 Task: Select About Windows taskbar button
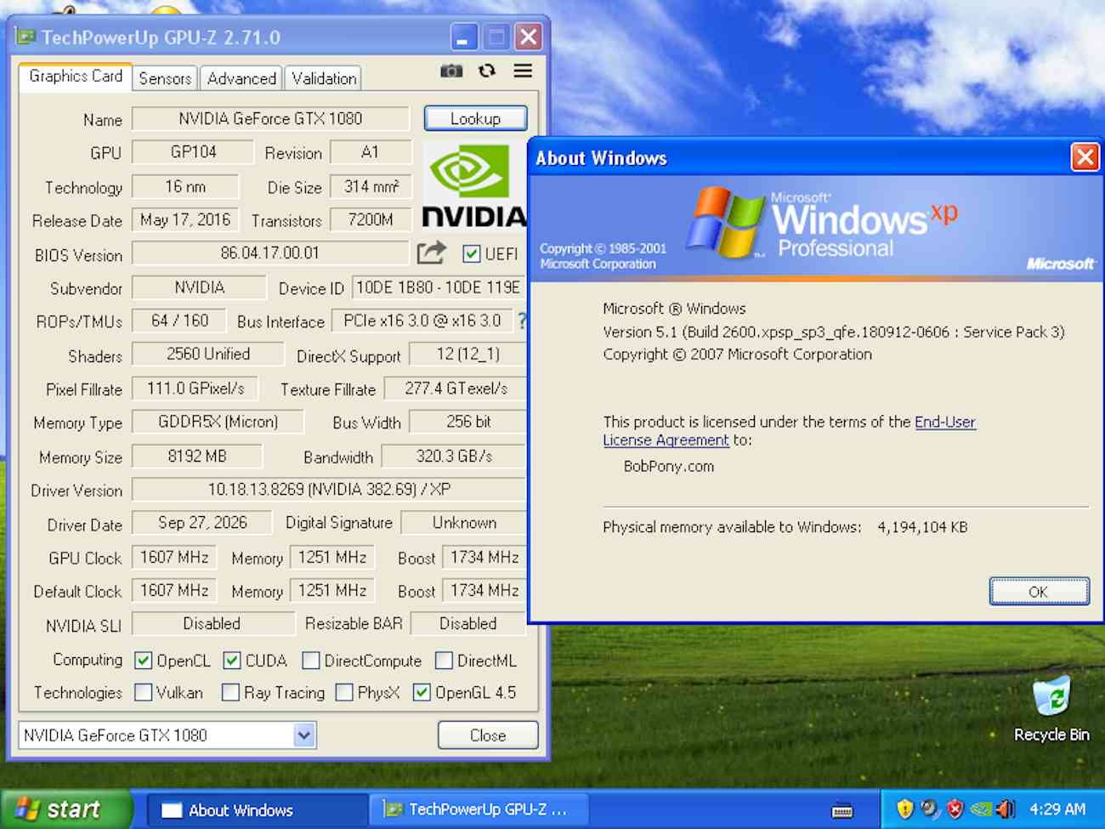pos(257,810)
